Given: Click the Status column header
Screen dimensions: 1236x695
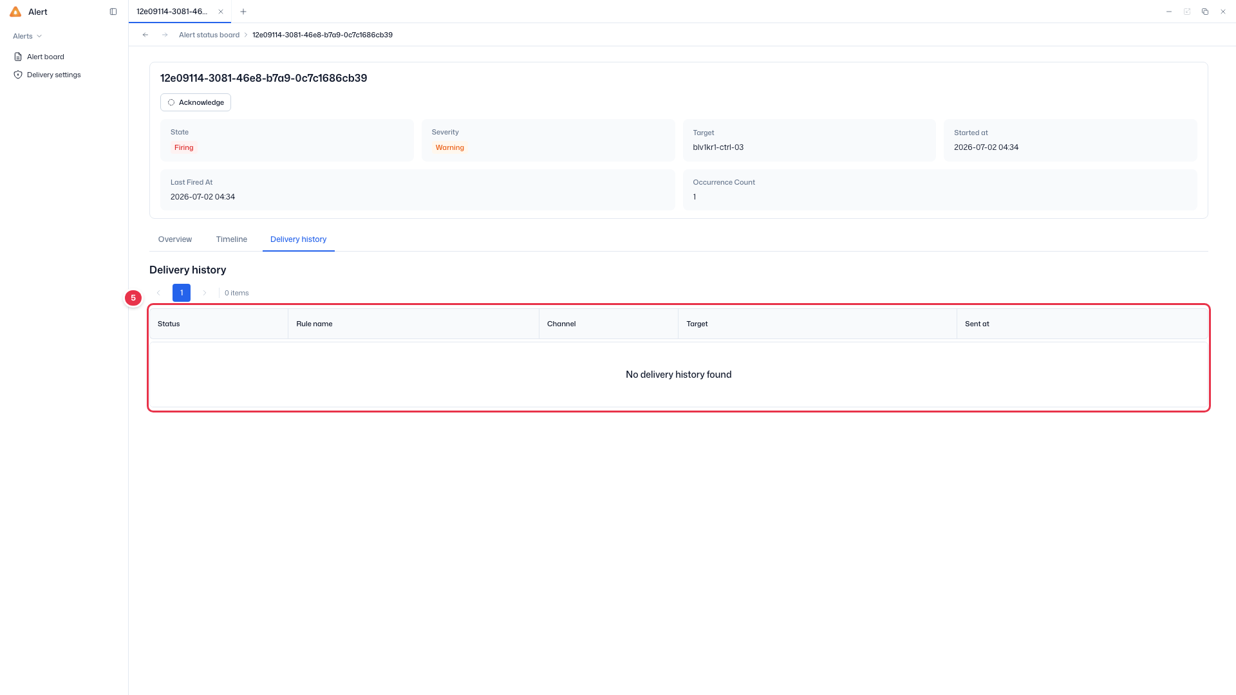Looking at the screenshot, I should tap(219, 324).
